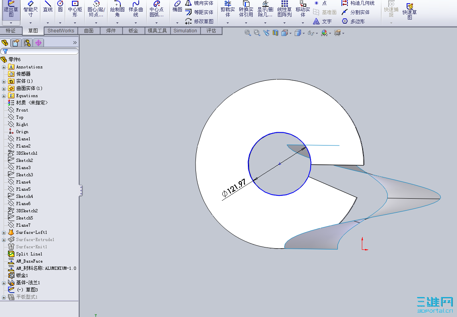Open the Display Style dropdown arrow
The height and width of the screenshot is (317, 457).
(304, 34)
